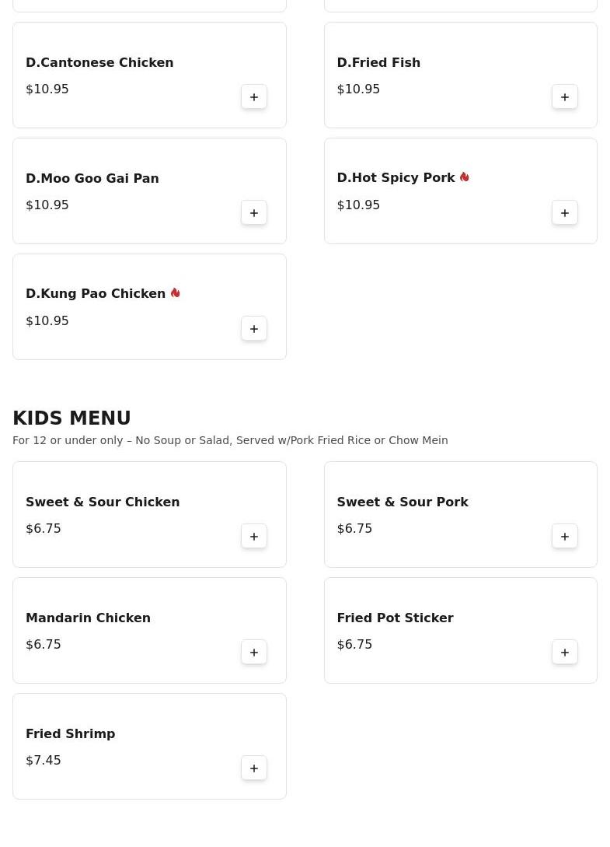Screen dimensions: 610x847
Task: Add Fried Pot Sticker with plus icon
Action: click(565, 652)
